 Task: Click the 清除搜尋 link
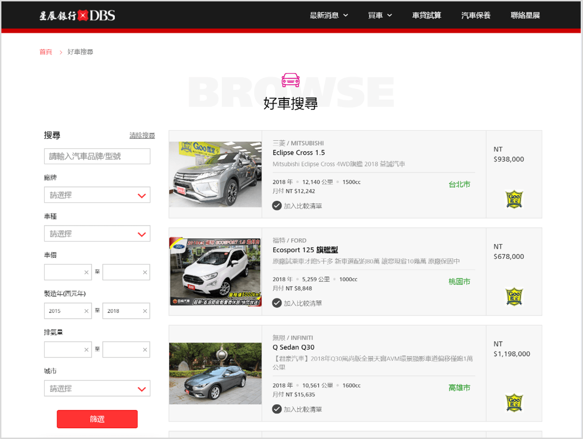(142, 135)
